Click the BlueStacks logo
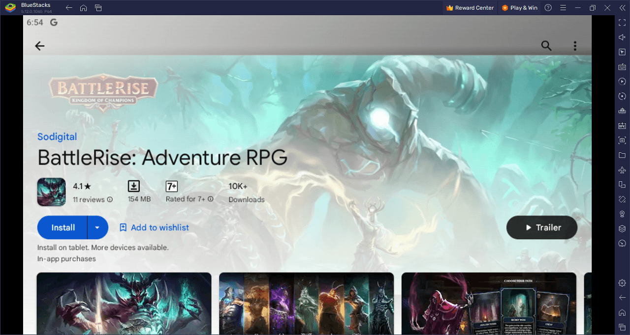Screen dimensions: 630x335 (x=10, y=8)
